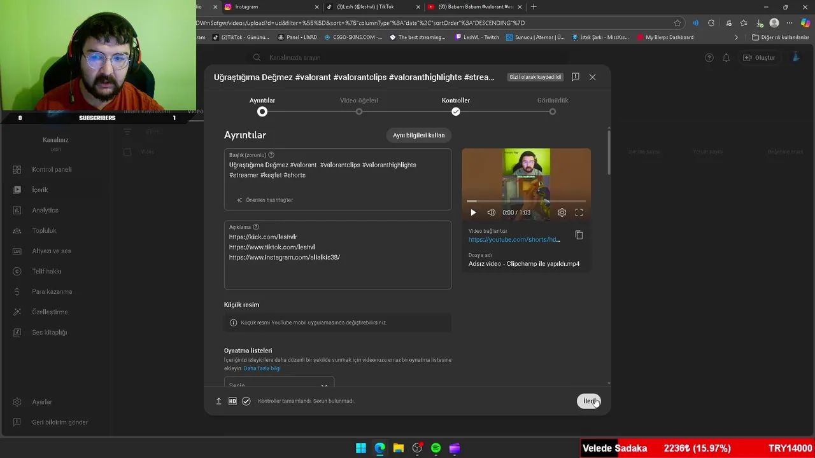Enter fullscreen on the video preview

click(579, 212)
